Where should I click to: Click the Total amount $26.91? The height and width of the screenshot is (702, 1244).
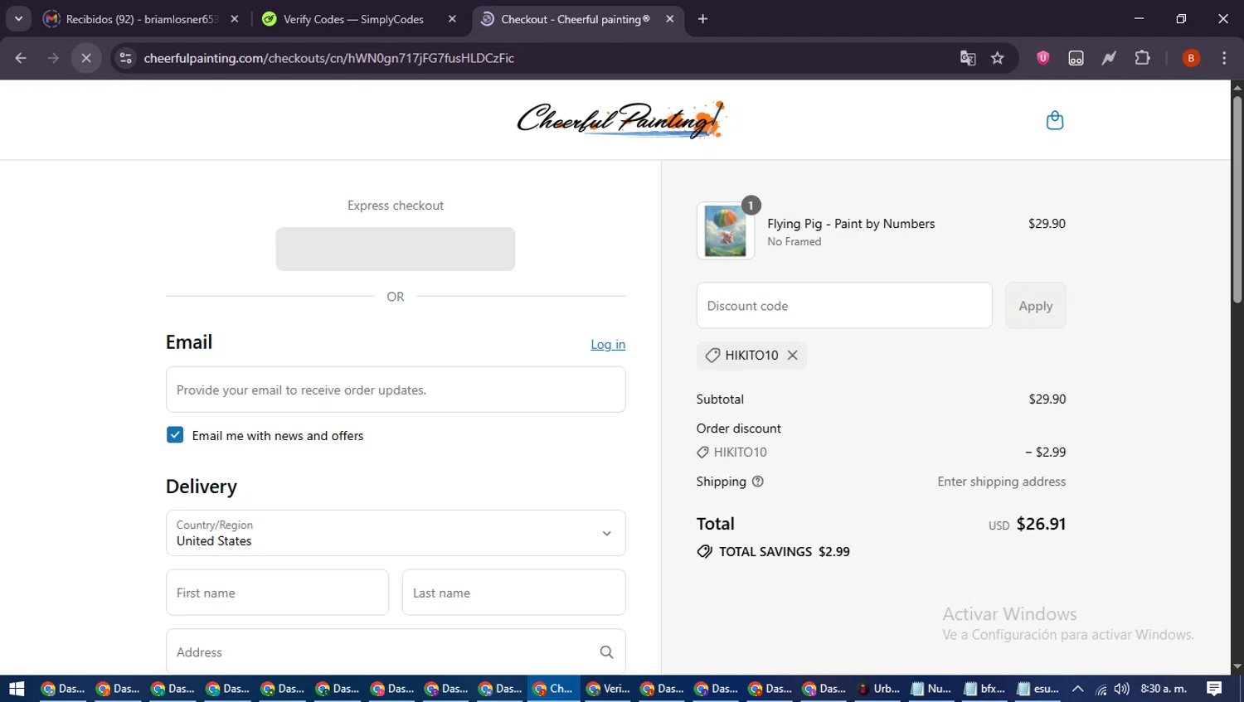(1041, 524)
